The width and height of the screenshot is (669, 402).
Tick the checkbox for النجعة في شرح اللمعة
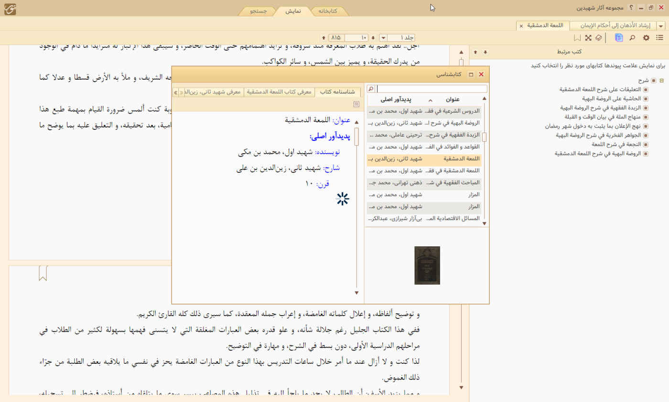click(646, 144)
